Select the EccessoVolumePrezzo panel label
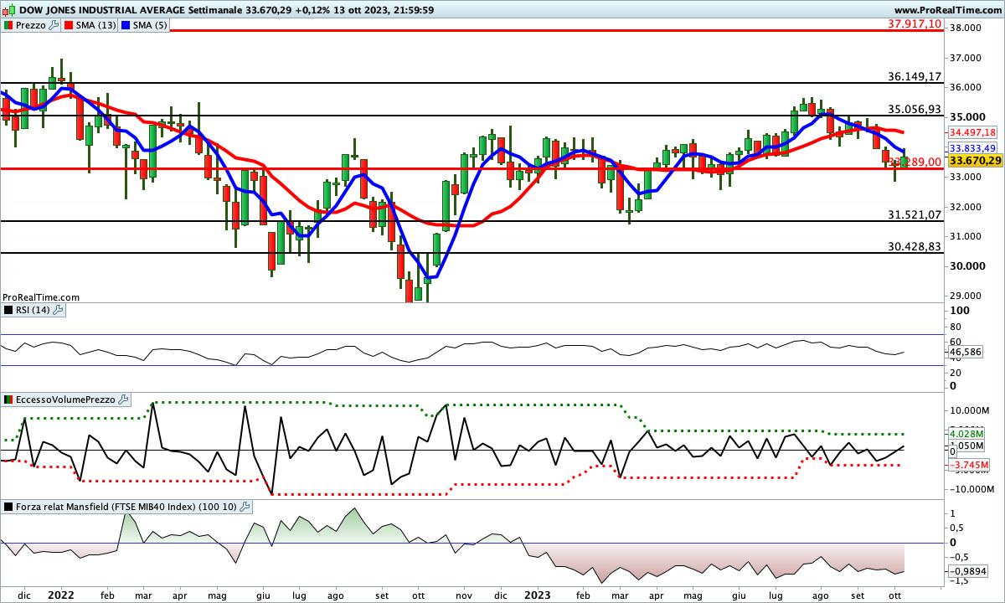1005x603 pixels. click(65, 400)
